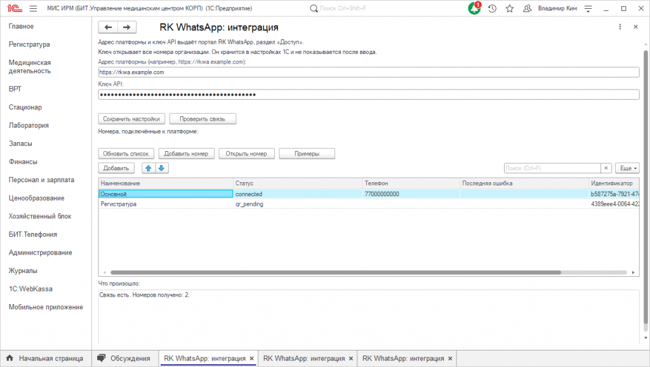Click the Добавить button above table

point(116,168)
